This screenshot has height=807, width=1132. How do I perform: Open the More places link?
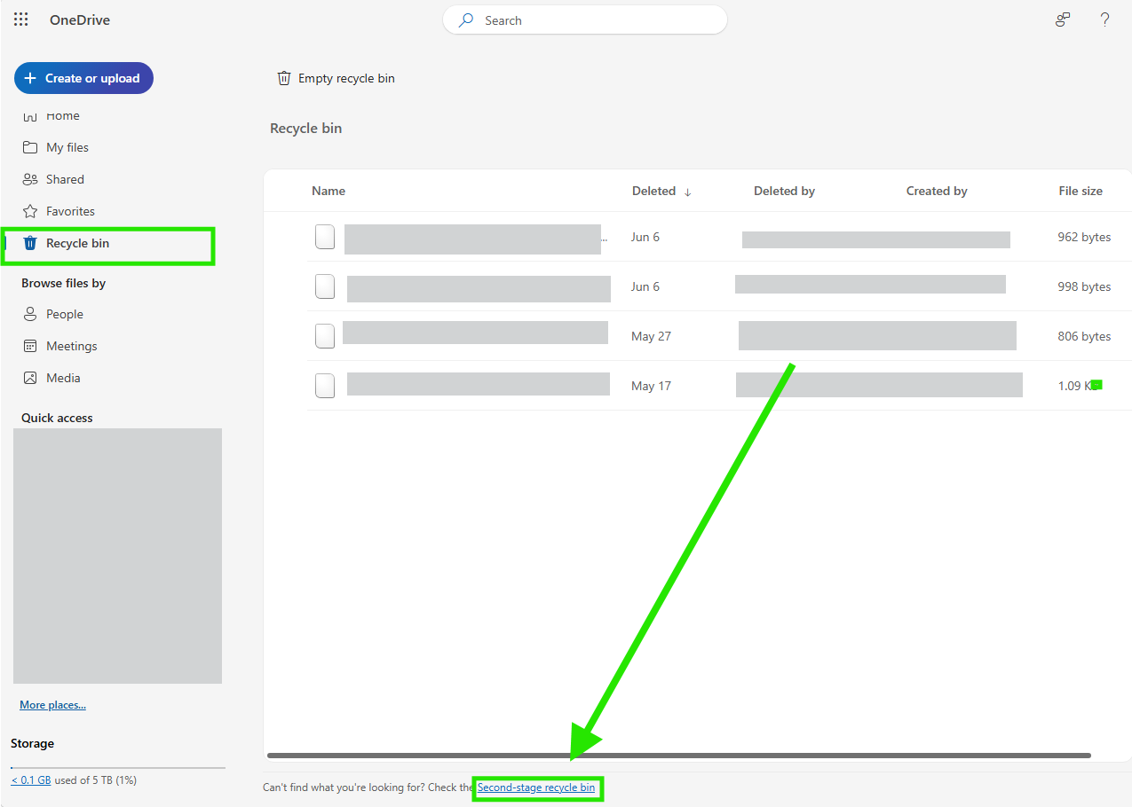tap(53, 705)
